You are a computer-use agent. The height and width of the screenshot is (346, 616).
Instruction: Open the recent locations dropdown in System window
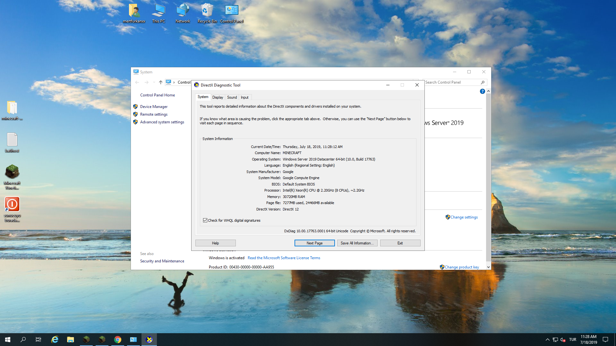point(154,82)
